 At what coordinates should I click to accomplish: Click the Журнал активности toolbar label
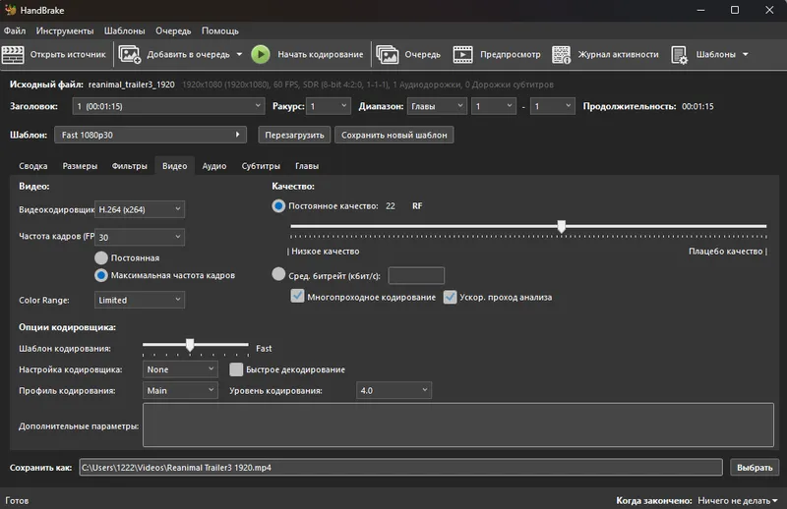(x=618, y=54)
